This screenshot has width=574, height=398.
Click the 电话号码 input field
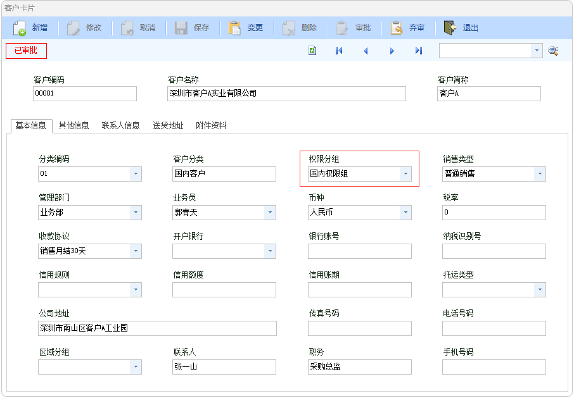point(494,328)
